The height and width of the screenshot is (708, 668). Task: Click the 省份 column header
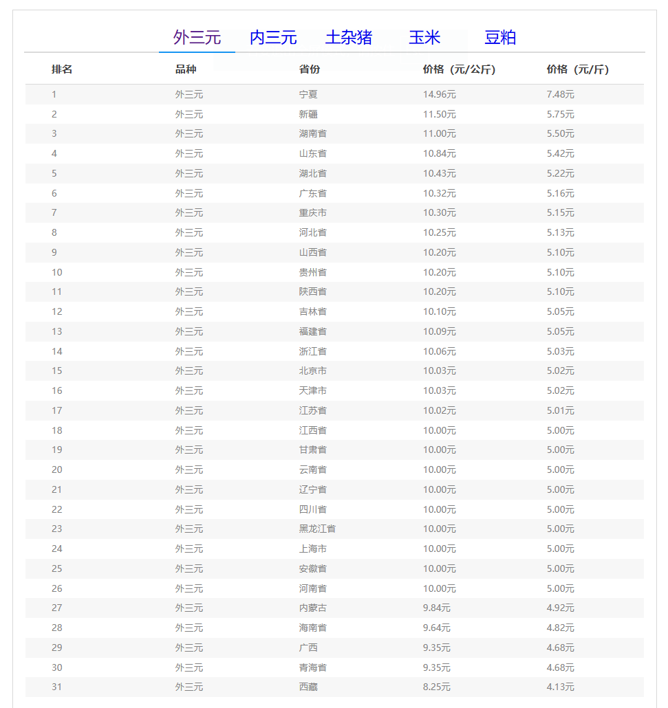310,69
